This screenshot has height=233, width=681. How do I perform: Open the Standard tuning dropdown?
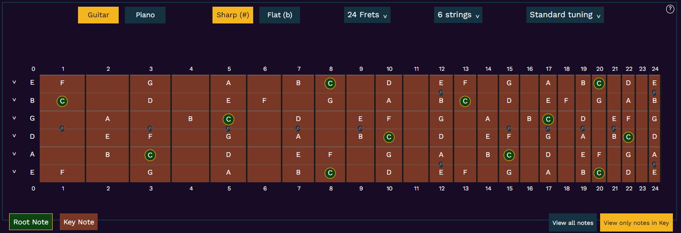click(x=565, y=15)
